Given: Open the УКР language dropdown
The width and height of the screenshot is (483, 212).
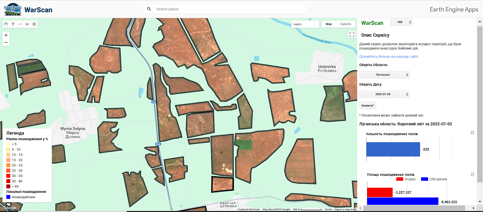Looking at the screenshot, I should pyautogui.click(x=401, y=22).
